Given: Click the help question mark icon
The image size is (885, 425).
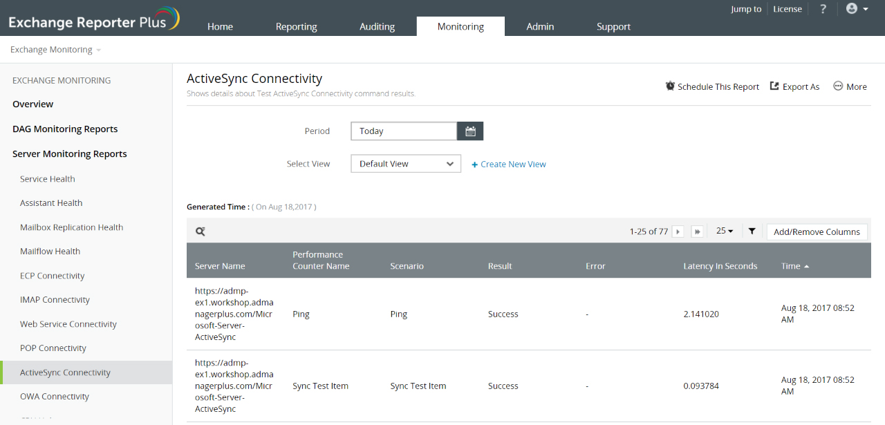Looking at the screenshot, I should click(823, 9).
